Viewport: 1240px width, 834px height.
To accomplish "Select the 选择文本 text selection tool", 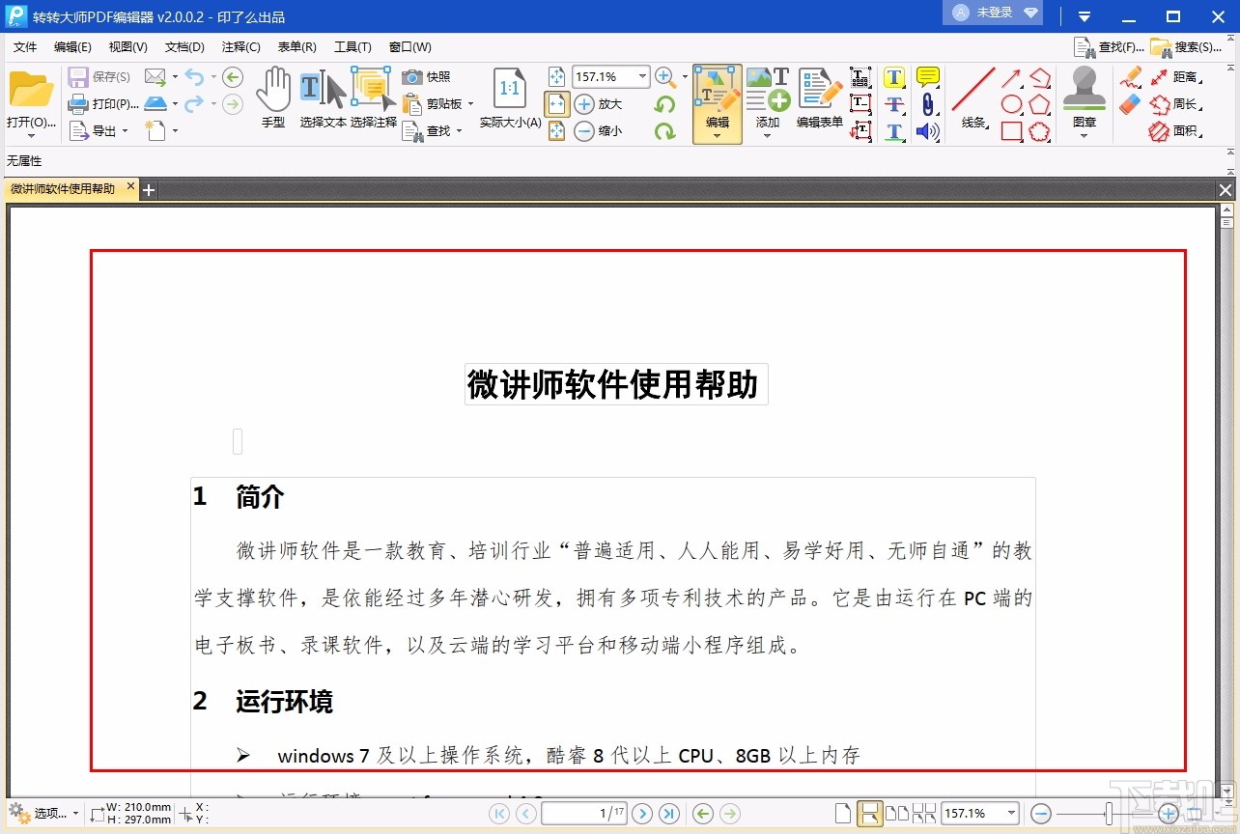I will point(311,92).
